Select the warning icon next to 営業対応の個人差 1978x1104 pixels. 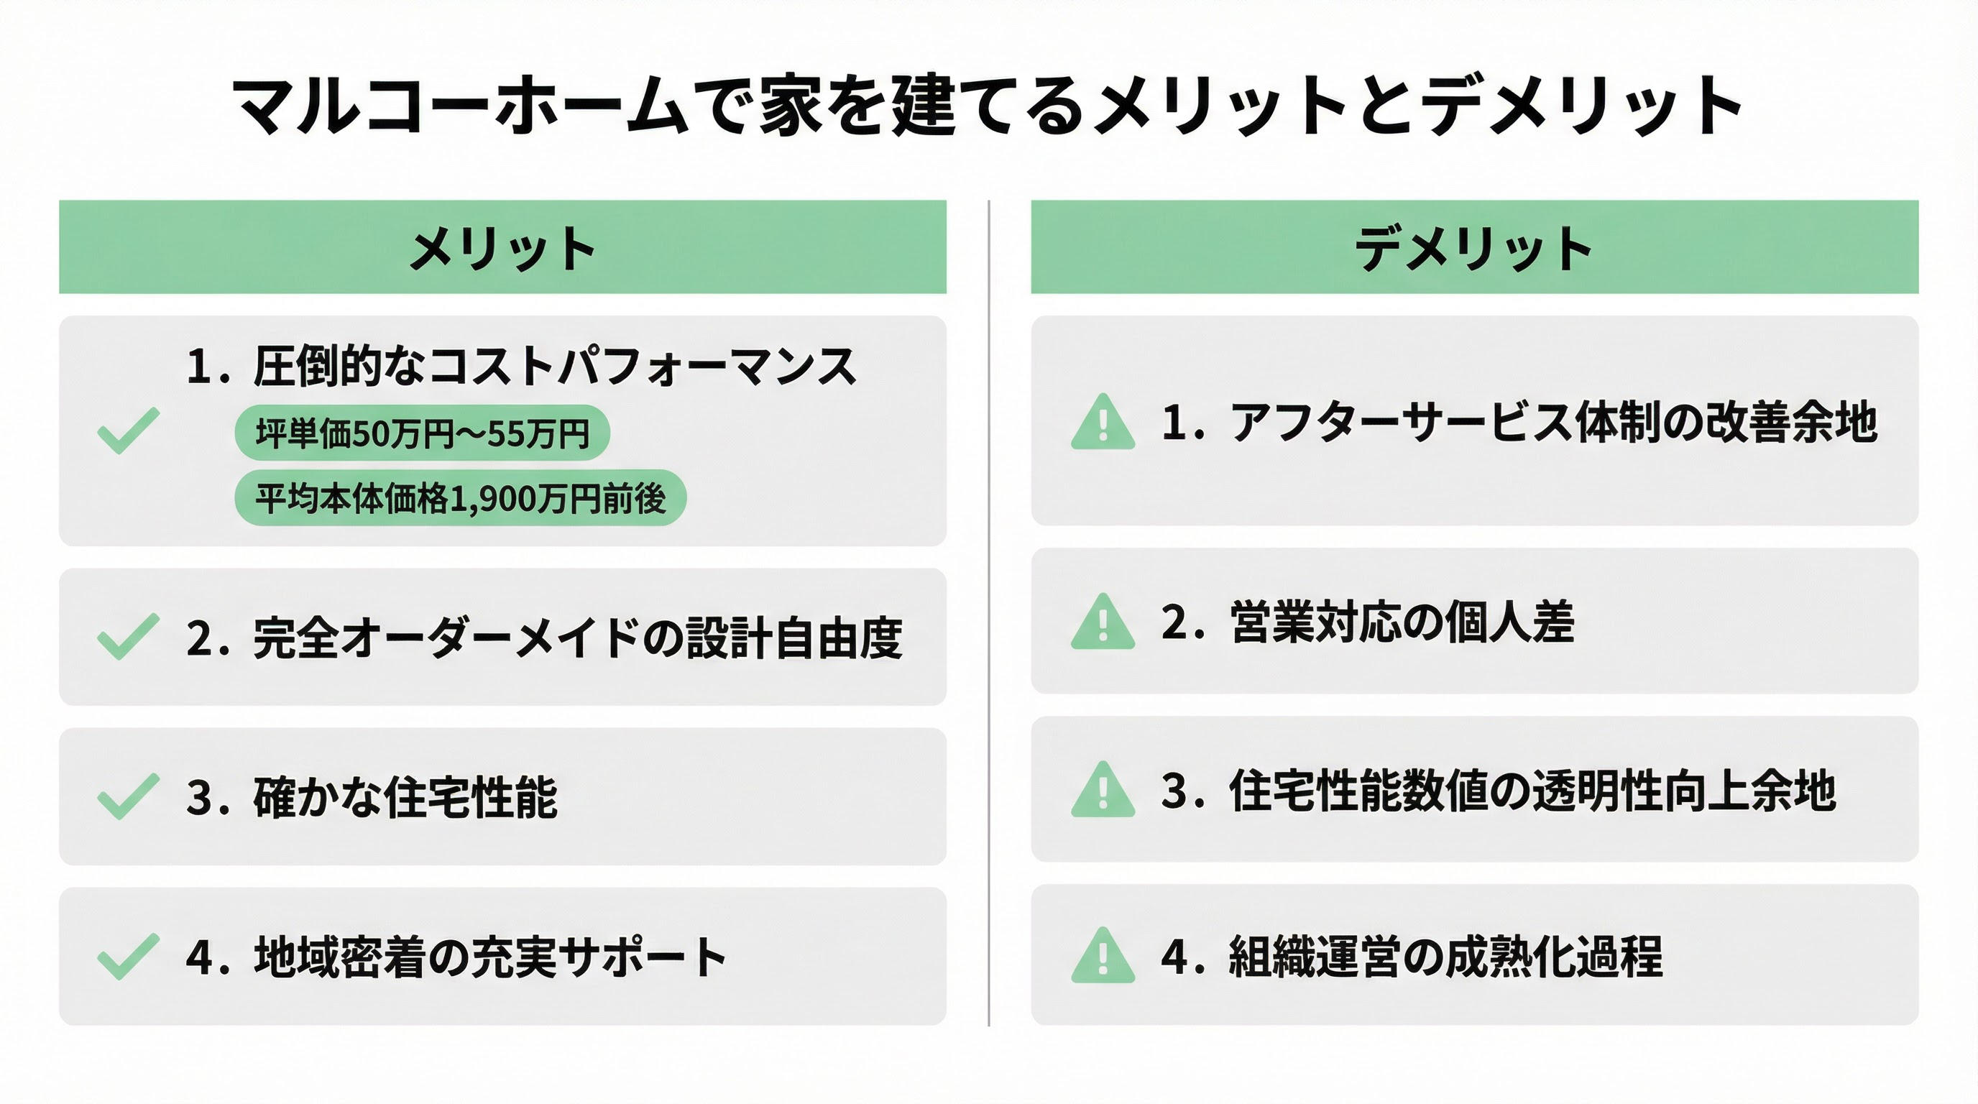[1103, 622]
